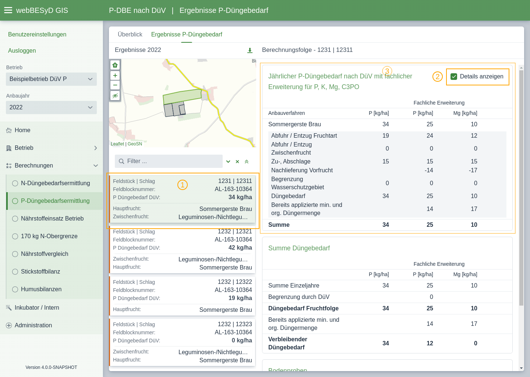530x377 pixels.
Task: Select Humusbilanzen radio item
Action: (54, 289)
